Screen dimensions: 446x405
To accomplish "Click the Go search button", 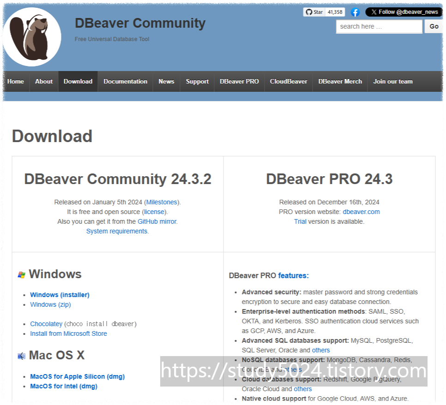I will [x=434, y=26].
